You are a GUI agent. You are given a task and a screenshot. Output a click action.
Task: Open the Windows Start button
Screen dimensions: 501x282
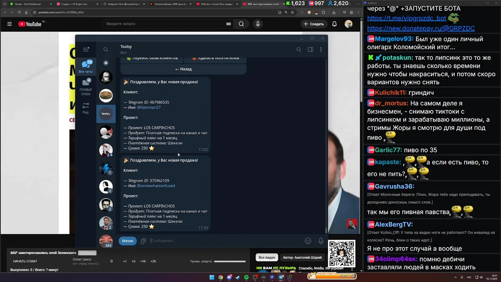(x=212, y=277)
